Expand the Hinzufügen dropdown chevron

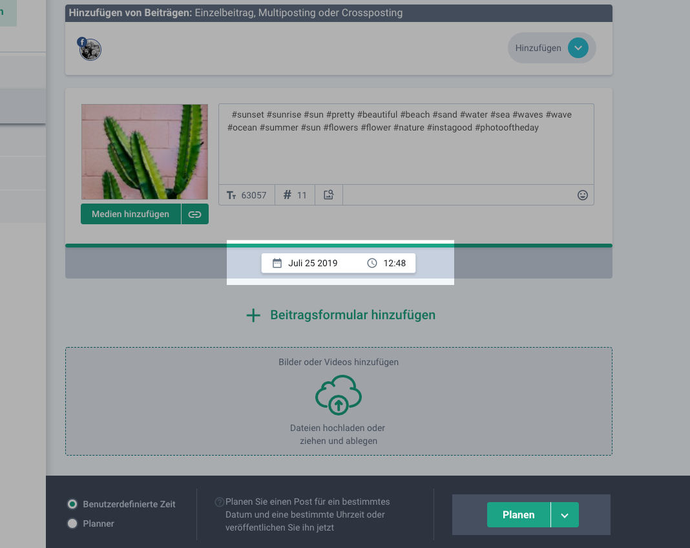[x=578, y=48]
